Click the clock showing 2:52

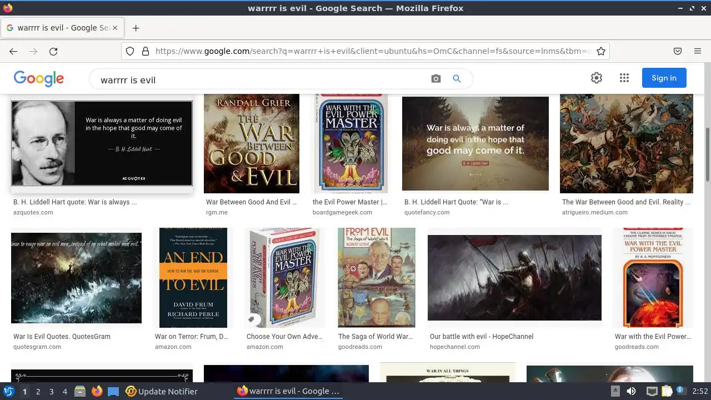pyautogui.click(x=700, y=391)
